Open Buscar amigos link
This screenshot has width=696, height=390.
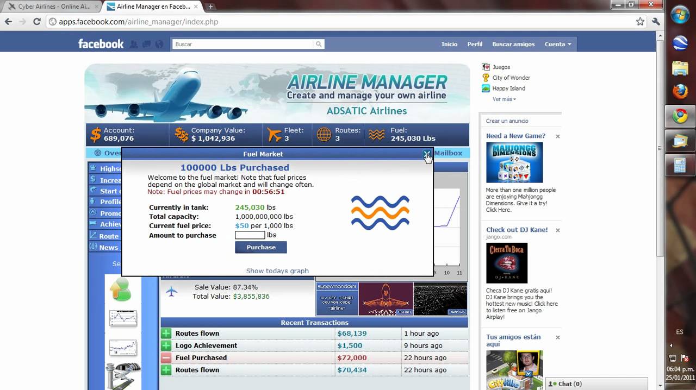click(x=513, y=44)
